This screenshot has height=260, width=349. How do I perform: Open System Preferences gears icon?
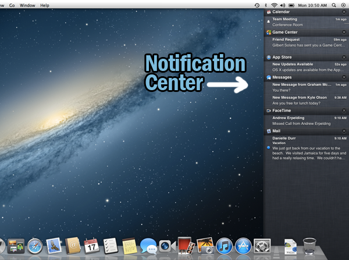pyautogui.click(x=262, y=246)
